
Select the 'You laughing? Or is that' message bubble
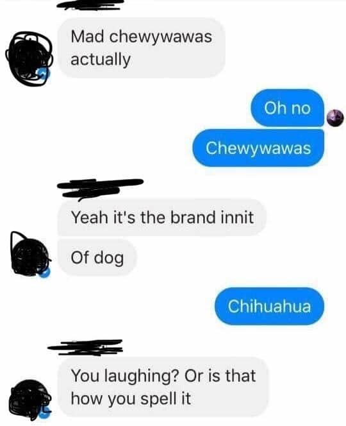pos(163,387)
